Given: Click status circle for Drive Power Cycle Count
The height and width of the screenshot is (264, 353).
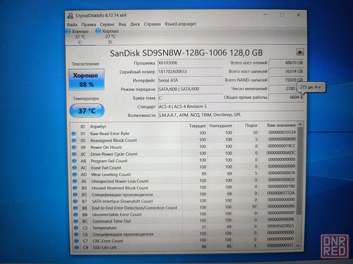Looking at the screenshot, I should point(74,154).
